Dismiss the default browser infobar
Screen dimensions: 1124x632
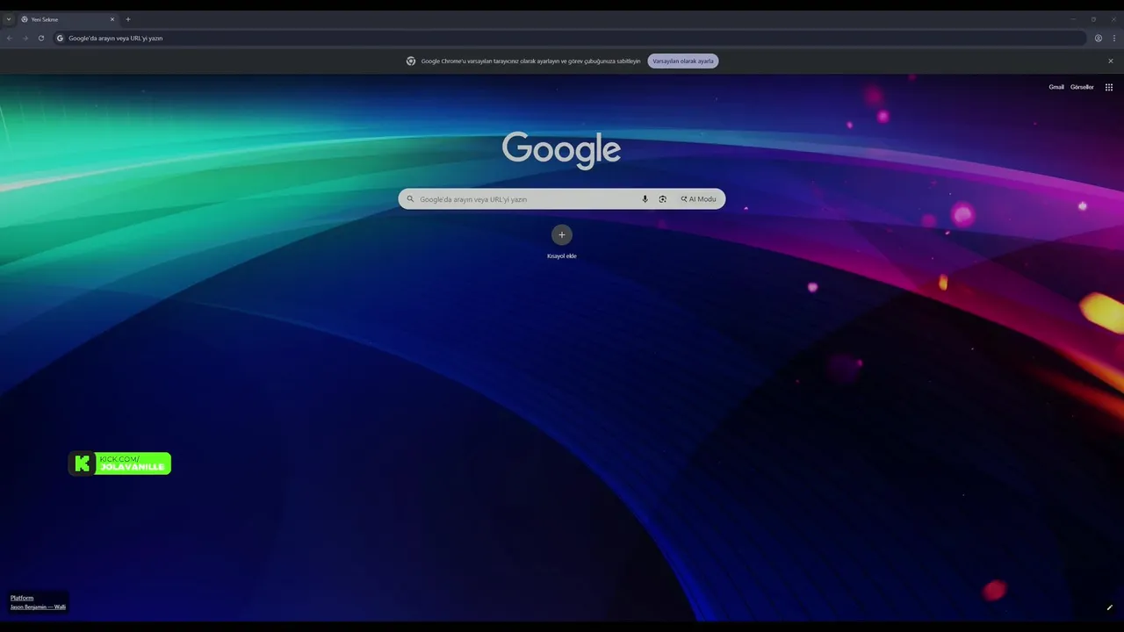[1111, 61]
